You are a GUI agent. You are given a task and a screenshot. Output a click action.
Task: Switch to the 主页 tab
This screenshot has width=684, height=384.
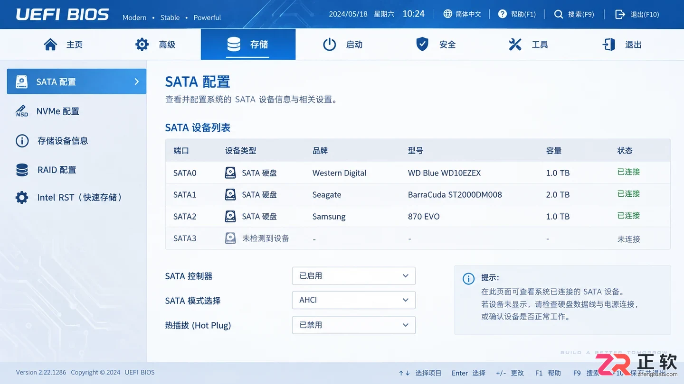pyautogui.click(x=63, y=45)
